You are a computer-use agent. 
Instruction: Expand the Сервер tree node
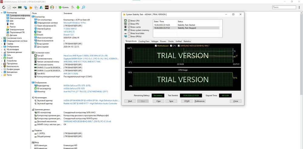click(x=2, y=44)
